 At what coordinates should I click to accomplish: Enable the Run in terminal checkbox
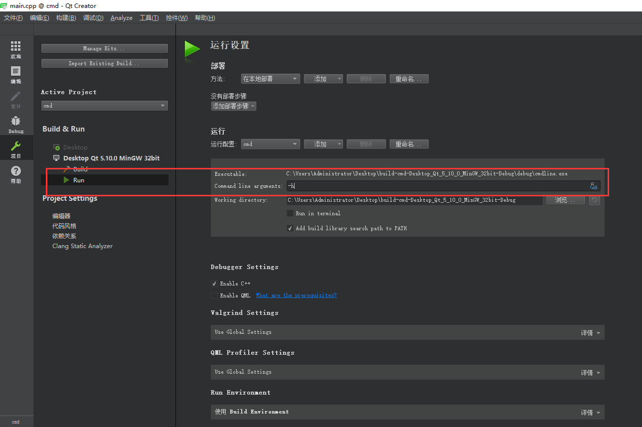(x=291, y=213)
